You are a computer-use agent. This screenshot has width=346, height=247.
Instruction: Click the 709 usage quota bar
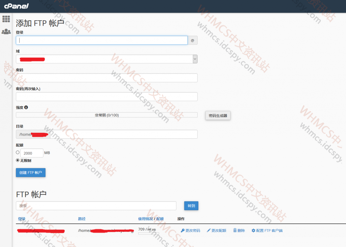tap(149, 234)
